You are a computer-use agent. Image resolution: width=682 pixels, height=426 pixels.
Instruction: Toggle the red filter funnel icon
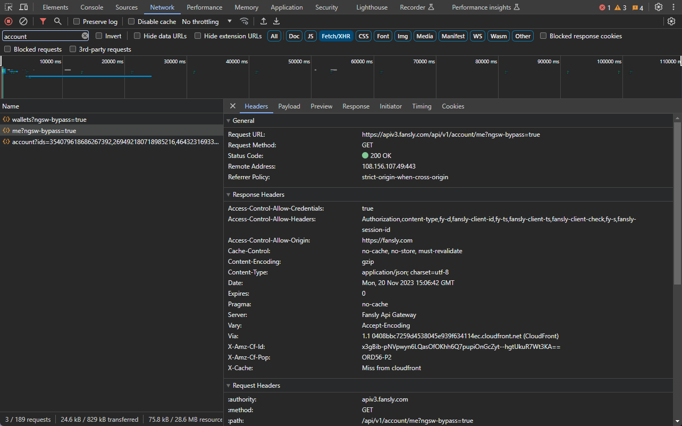point(43,21)
